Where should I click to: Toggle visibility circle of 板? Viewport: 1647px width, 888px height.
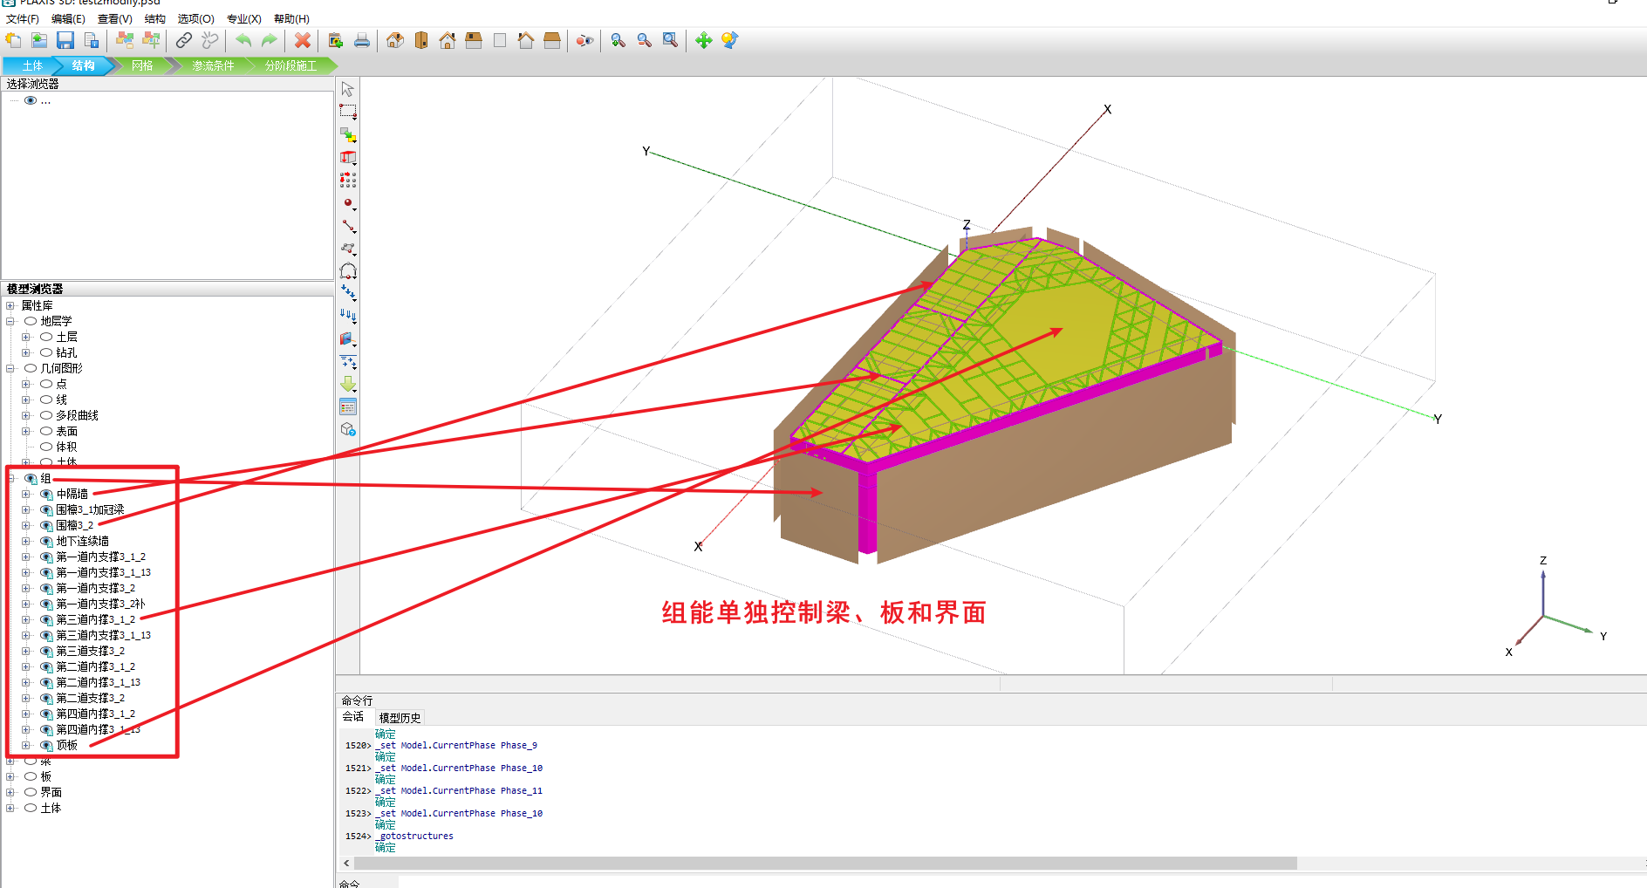pos(31,776)
